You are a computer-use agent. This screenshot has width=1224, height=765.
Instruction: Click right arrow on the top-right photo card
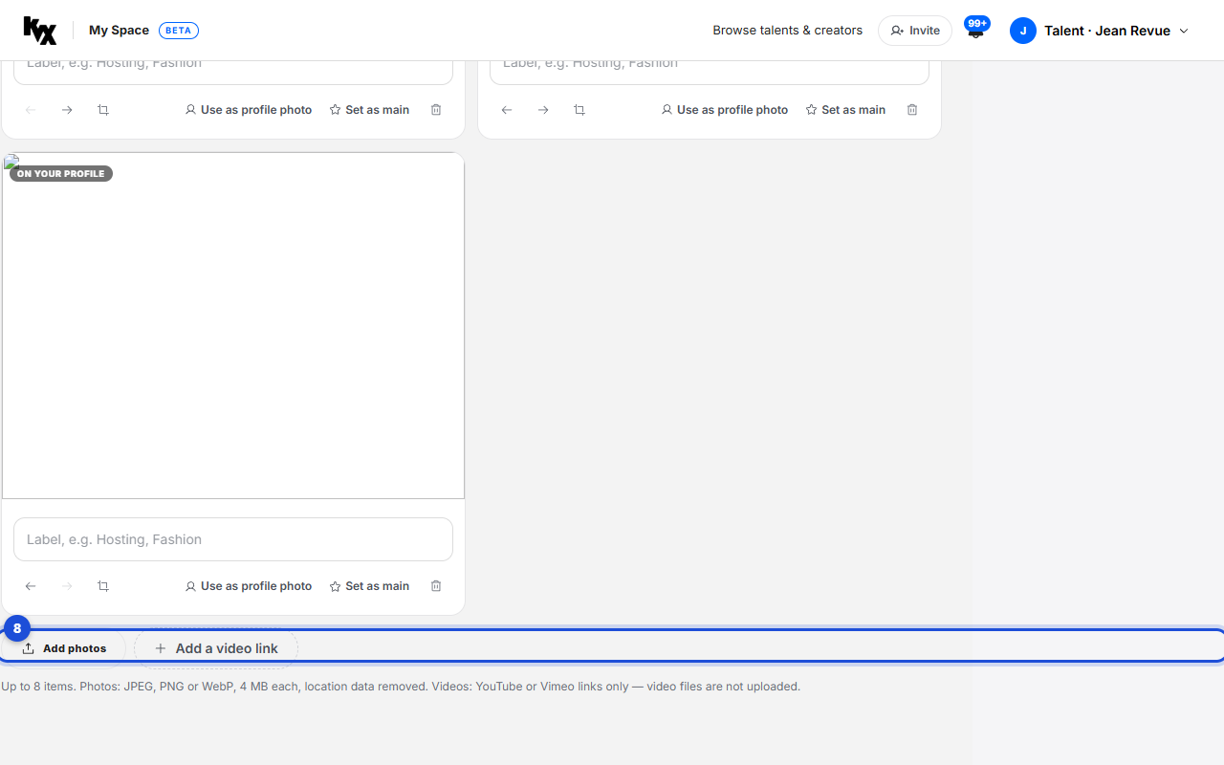point(543,110)
